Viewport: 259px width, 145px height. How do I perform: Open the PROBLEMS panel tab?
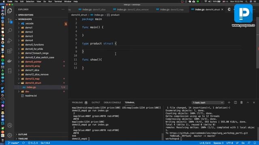click(x=77, y=103)
